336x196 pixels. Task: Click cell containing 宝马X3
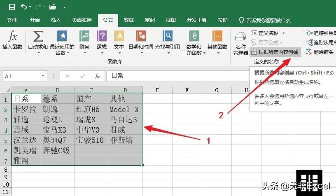tap(57, 130)
